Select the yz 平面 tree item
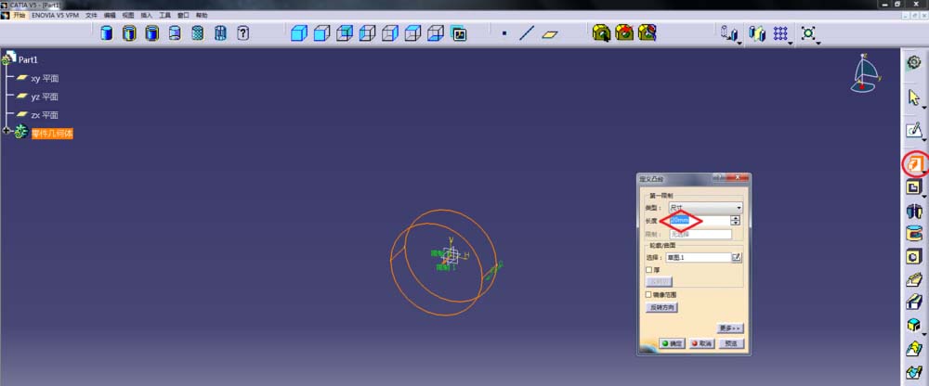The width and height of the screenshot is (929, 386). [x=45, y=96]
